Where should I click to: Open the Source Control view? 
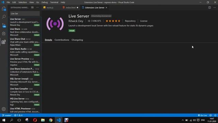coord(4,25)
